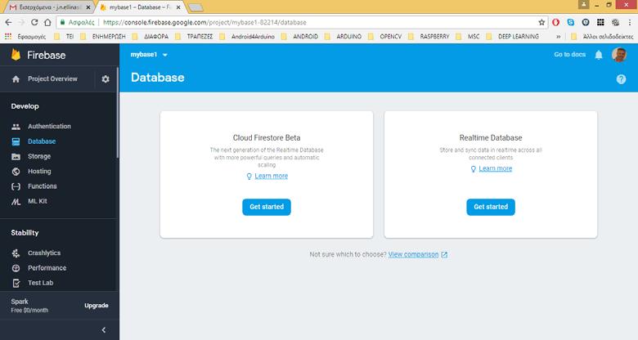Open the Crashlytics section
The height and width of the screenshot is (340, 638).
click(44, 253)
